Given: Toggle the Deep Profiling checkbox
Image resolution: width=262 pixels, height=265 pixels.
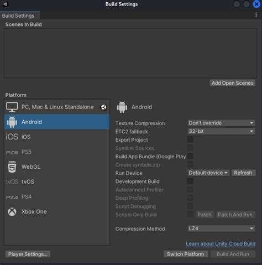Looking at the screenshot, I should coord(190,198).
